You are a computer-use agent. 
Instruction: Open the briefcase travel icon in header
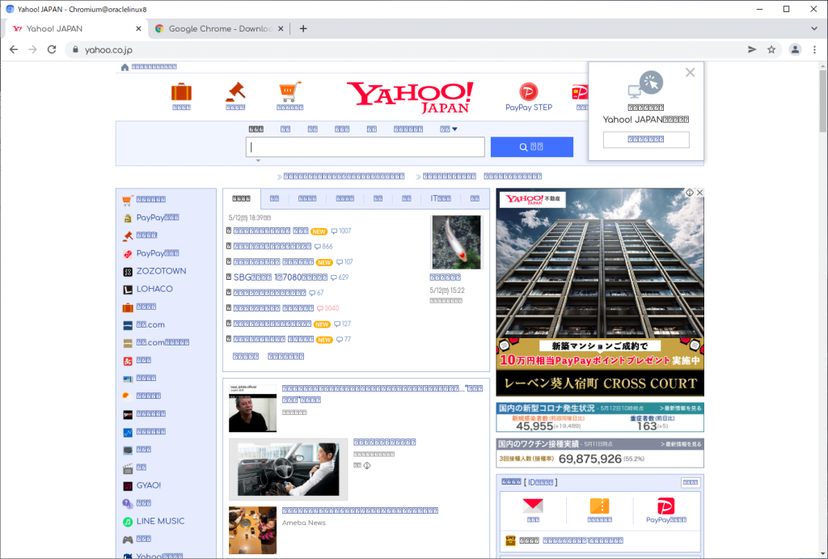click(x=181, y=91)
